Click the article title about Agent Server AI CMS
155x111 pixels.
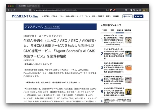(60, 48)
